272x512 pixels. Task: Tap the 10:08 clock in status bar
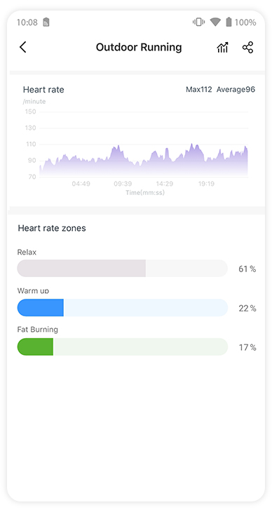27,22
